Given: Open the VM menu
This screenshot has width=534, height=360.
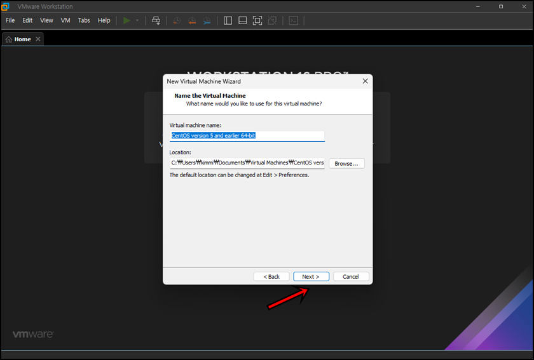Looking at the screenshot, I should pos(65,20).
